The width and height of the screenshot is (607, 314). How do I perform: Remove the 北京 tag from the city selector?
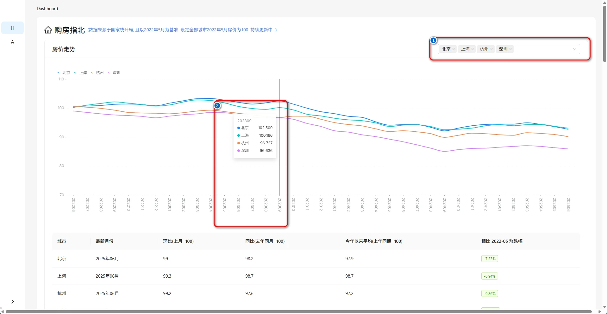[x=454, y=49]
